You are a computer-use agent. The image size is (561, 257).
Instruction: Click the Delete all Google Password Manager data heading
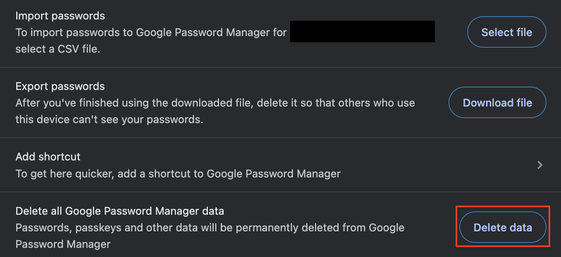(120, 211)
